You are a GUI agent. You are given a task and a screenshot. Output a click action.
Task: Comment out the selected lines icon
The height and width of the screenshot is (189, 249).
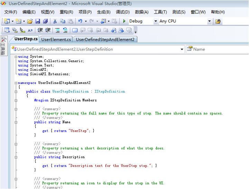coord(57,30)
